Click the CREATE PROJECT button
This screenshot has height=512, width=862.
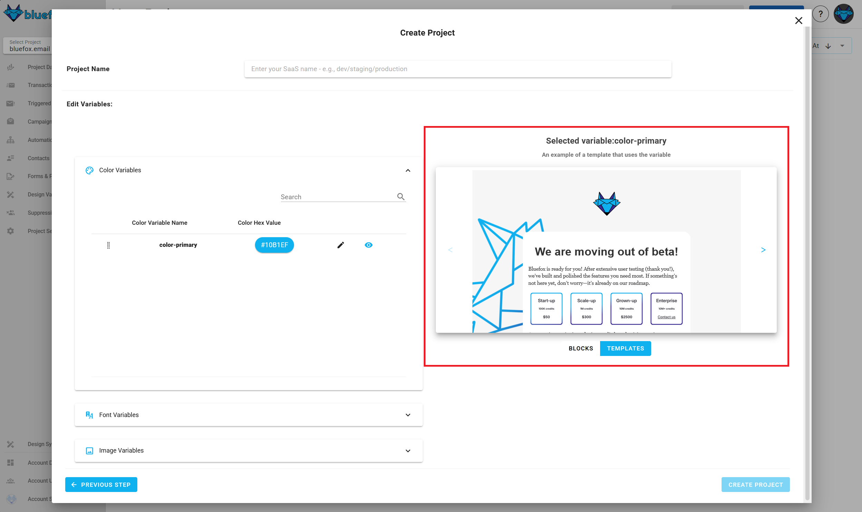tap(755, 484)
